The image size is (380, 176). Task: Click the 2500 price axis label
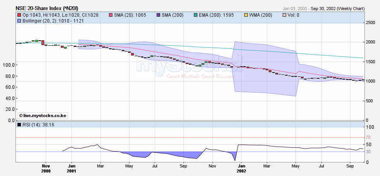point(370,23)
